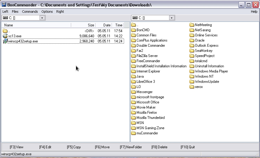Sort by the Size column header
Image resolution: width=260 pixels, height=158 pixels.
(x=83, y=25)
